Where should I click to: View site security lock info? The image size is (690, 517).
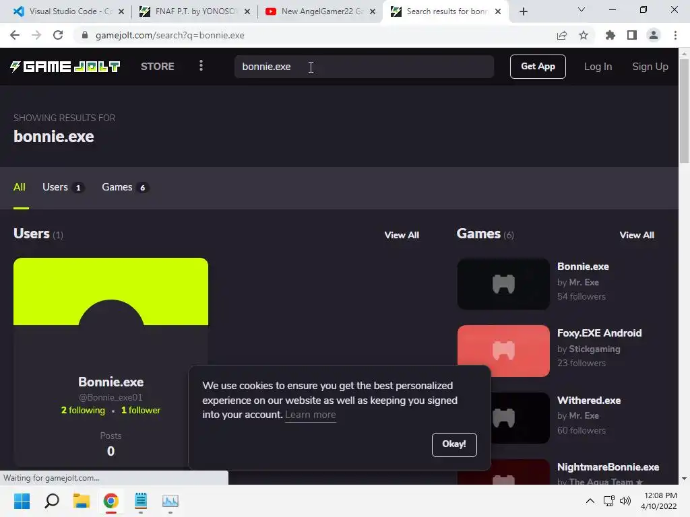coord(85,35)
